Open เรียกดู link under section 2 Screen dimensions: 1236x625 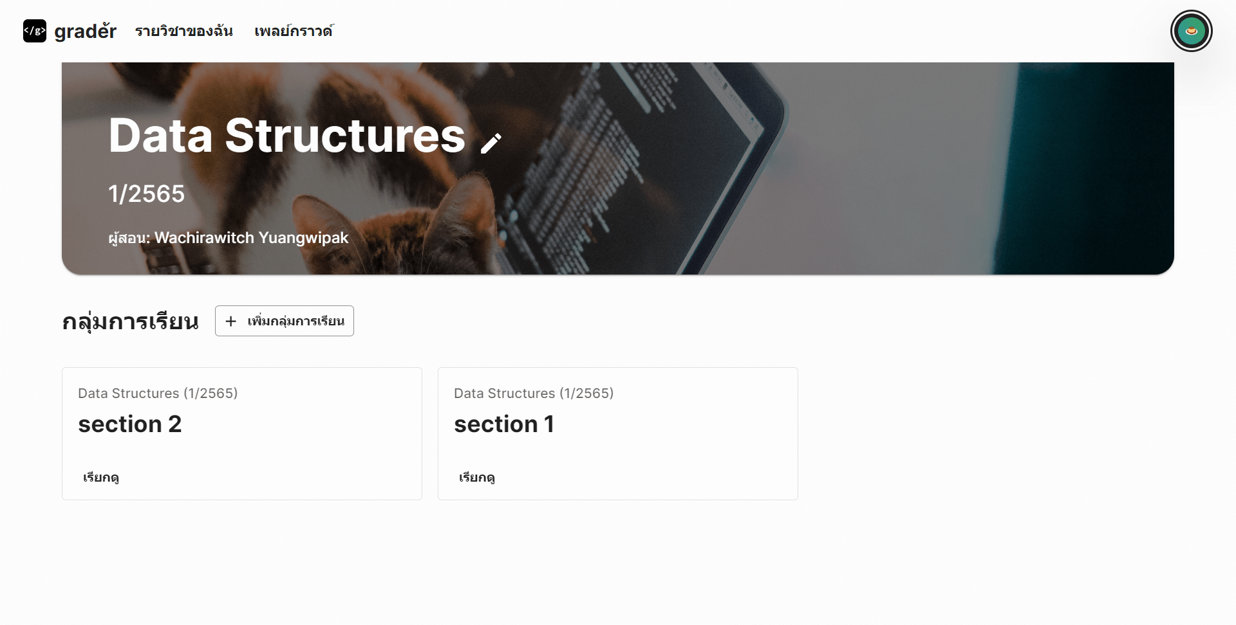click(100, 477)
